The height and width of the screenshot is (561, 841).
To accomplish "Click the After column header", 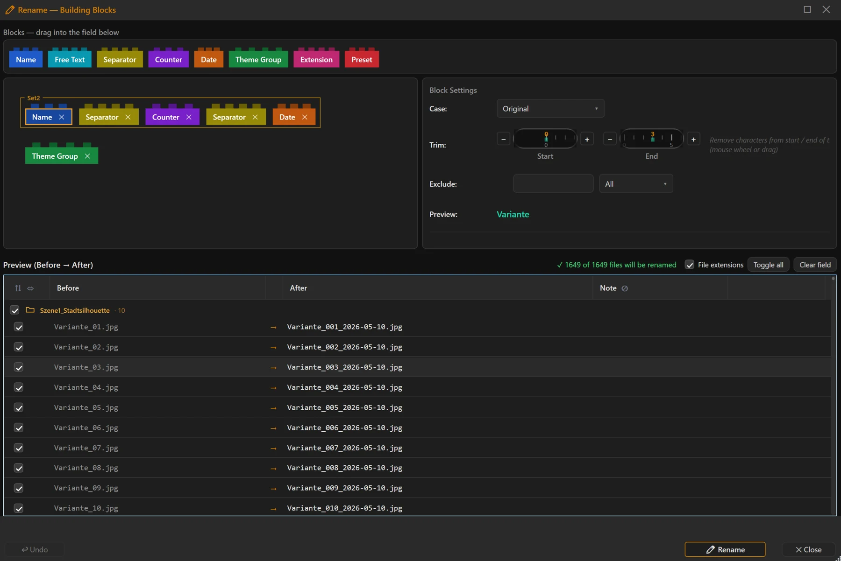I will coord(438,288).
